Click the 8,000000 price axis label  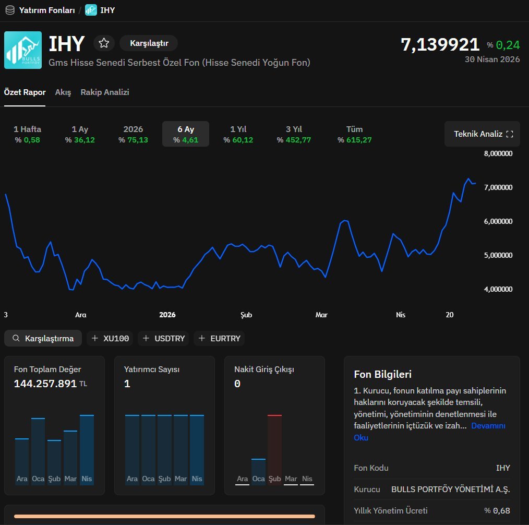[498, 153]
